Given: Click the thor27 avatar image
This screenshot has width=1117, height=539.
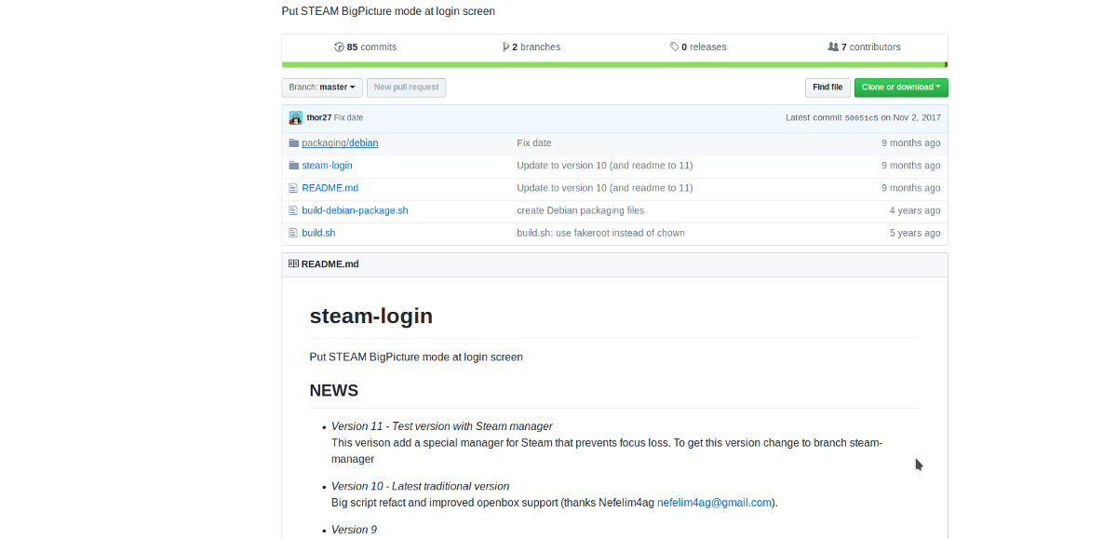Looking at the screenshot, I should (x=296, y=117).
